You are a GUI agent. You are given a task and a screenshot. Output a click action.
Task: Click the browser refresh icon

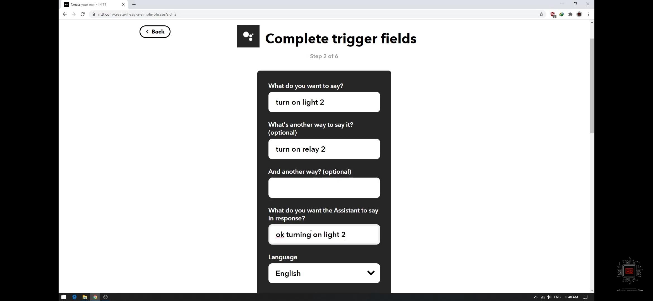[x=82, y=14]
